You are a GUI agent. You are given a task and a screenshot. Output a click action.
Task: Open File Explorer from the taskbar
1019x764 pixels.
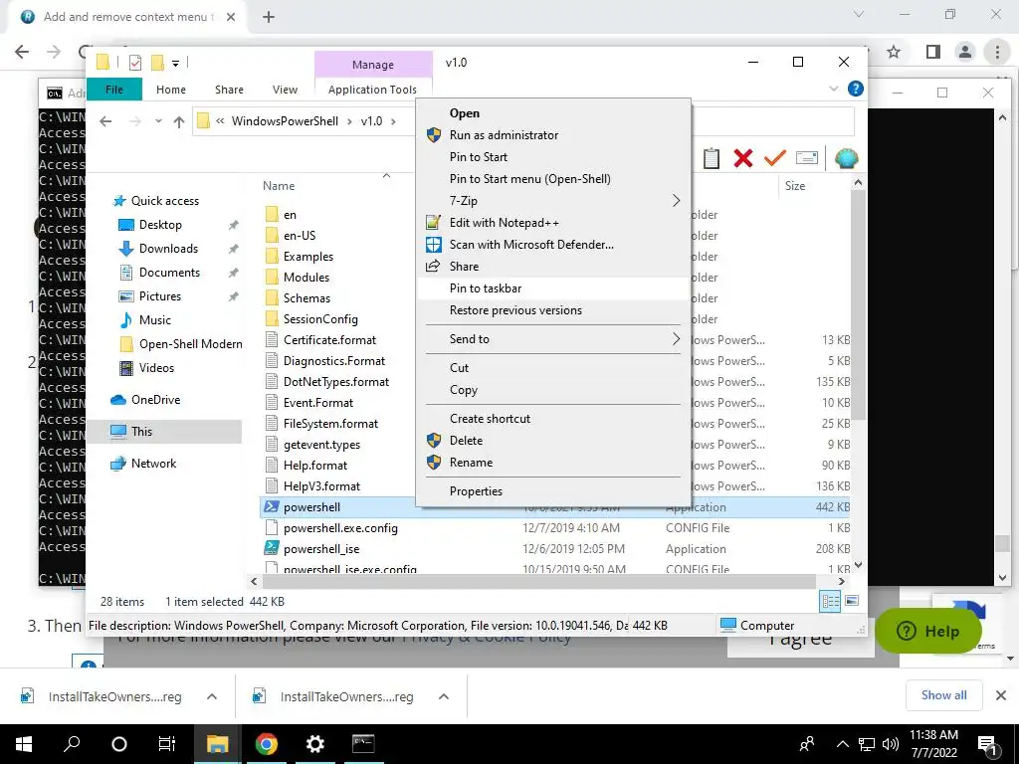click(x=217, y=744)
